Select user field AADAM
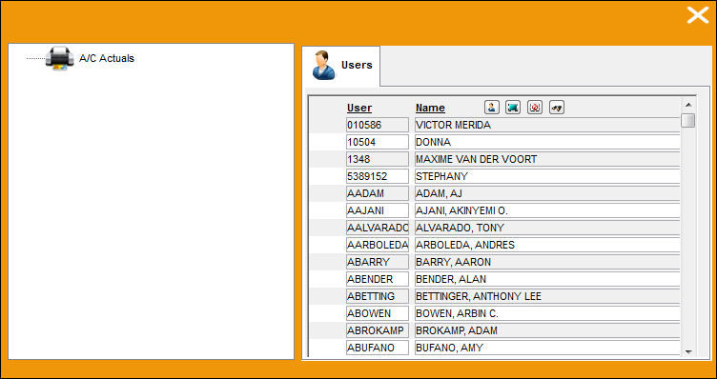The image size is (717, 379). click(378, 193)
